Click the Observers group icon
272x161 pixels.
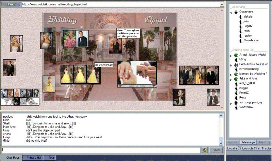(236, 12)
